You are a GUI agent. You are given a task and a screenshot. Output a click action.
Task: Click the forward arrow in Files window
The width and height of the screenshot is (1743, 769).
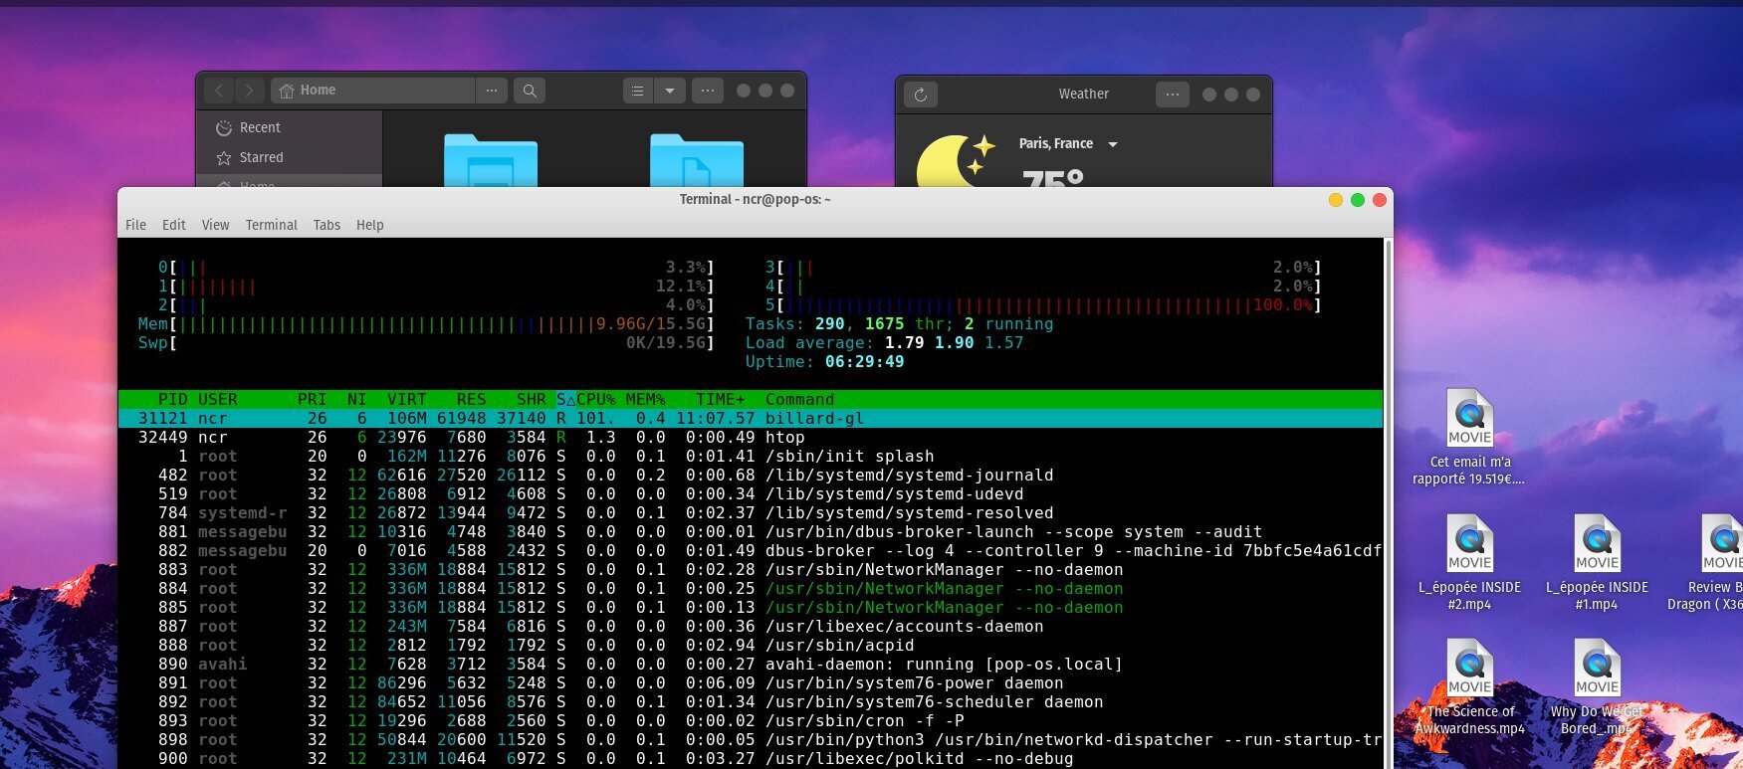[250, 91]
